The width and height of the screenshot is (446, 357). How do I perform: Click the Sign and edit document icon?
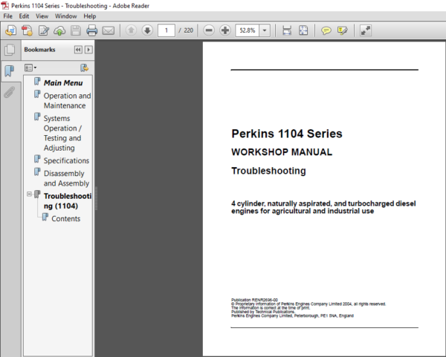coord(44,30)
